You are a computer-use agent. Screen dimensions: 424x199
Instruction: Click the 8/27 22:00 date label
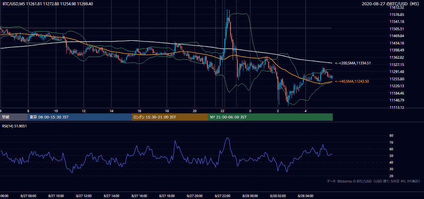click(223, 196)
